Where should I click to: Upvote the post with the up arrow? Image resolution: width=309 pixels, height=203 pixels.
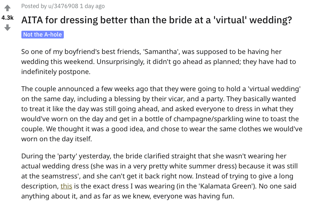click(7, 8)
